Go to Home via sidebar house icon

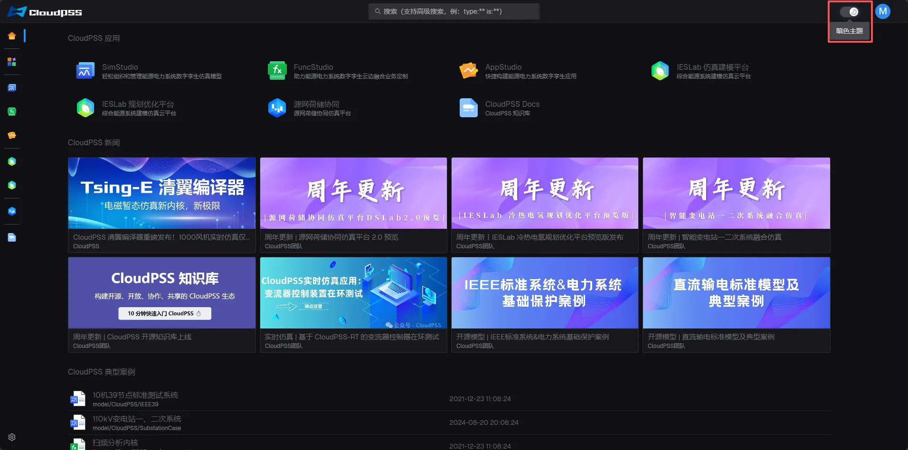pos(12,36)
